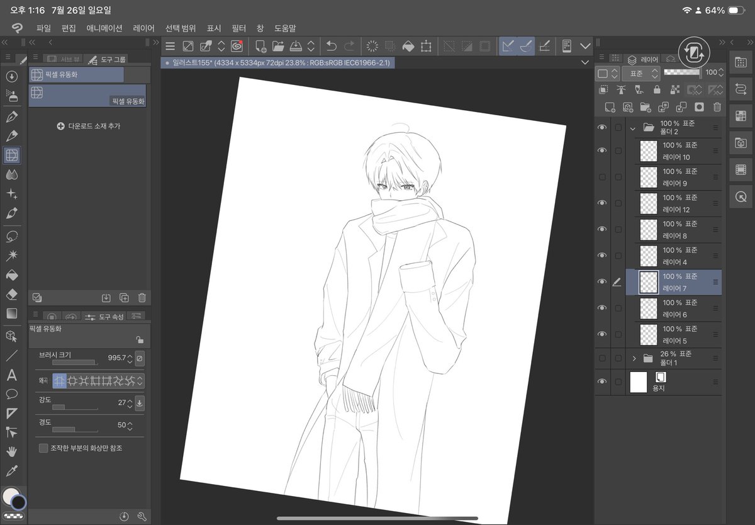Viewport: 755px width, 525px height.
Task: Toggle visibility of 레이어 12
Action: (x=602, y=203)
